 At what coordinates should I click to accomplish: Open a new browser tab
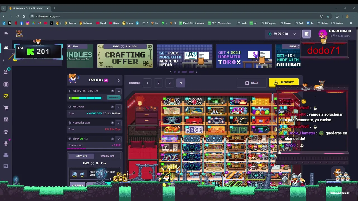click(x=54, y=8)
